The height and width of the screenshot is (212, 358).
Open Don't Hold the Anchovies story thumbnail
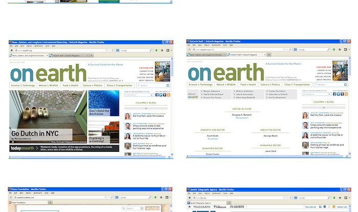[104, 103]
